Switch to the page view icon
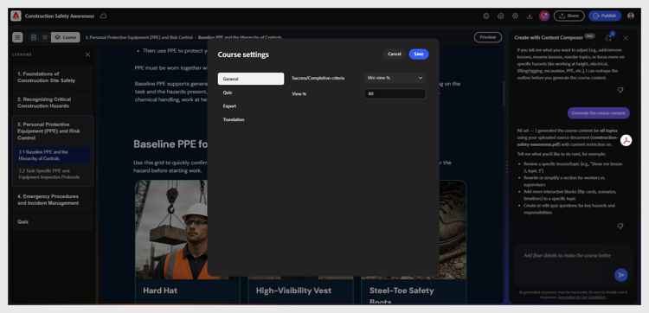The image size is (649, 313). point(34,37)
